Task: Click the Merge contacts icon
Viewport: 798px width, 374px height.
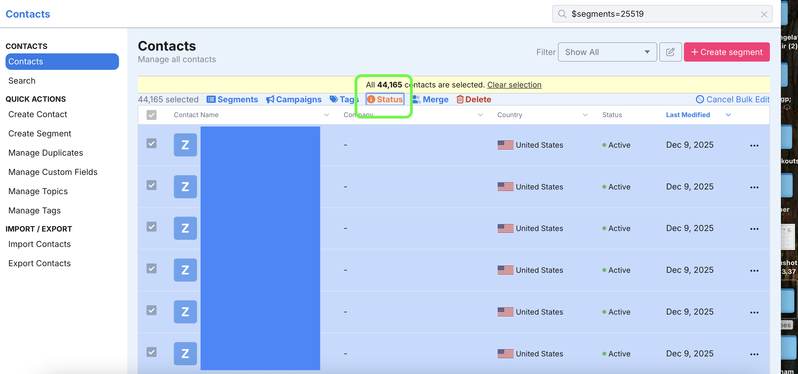Action: 416,99
